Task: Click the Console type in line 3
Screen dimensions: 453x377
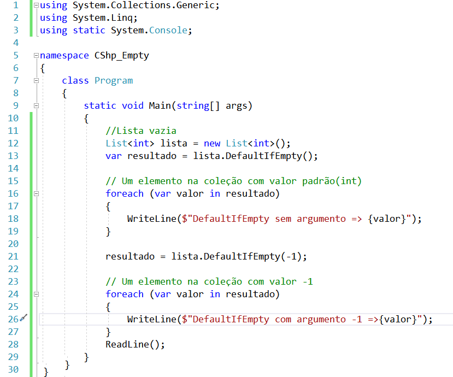Action: [x=168, y=31]
